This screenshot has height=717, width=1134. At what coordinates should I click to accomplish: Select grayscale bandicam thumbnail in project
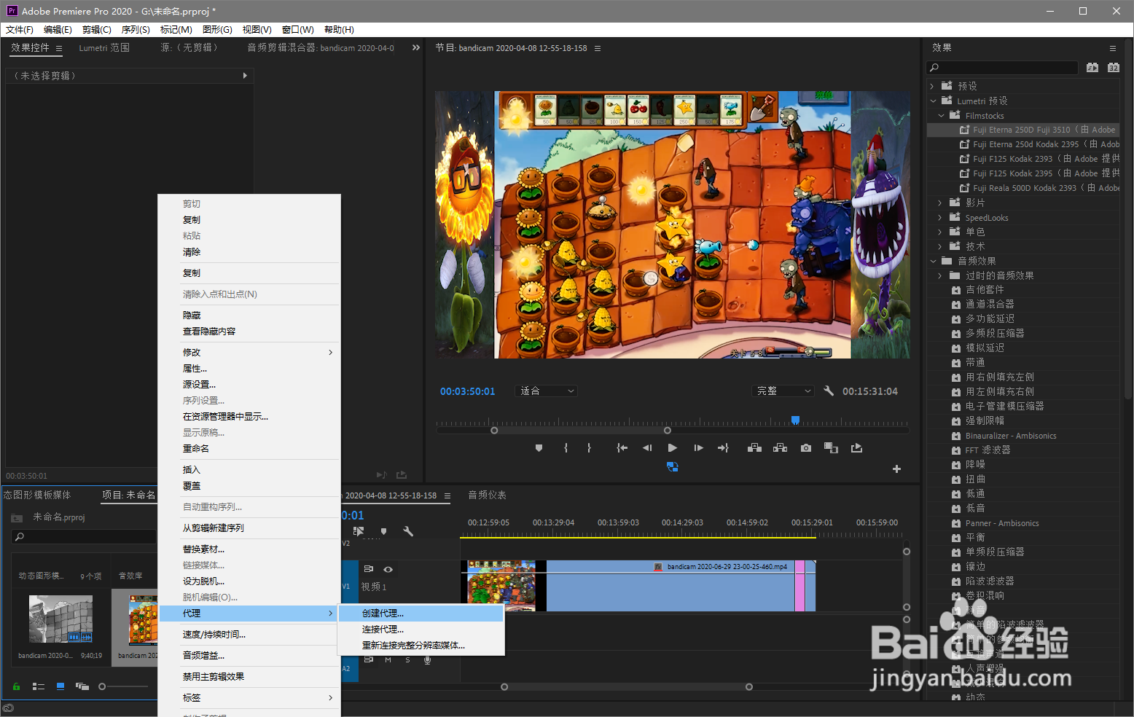[60, 619]
